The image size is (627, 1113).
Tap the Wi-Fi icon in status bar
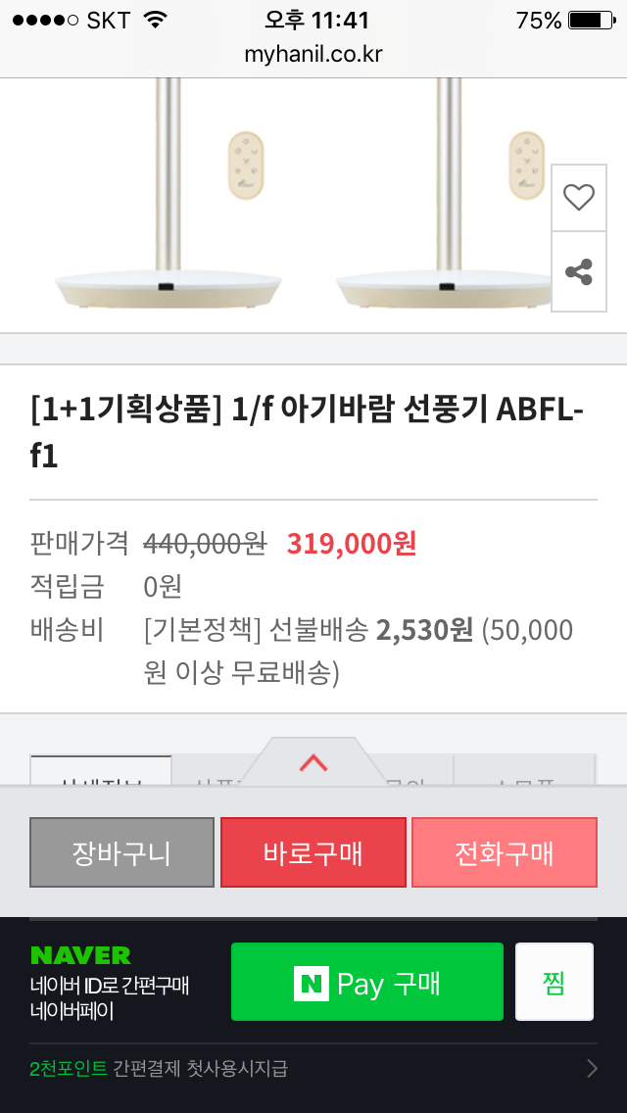tap(155, 21)
